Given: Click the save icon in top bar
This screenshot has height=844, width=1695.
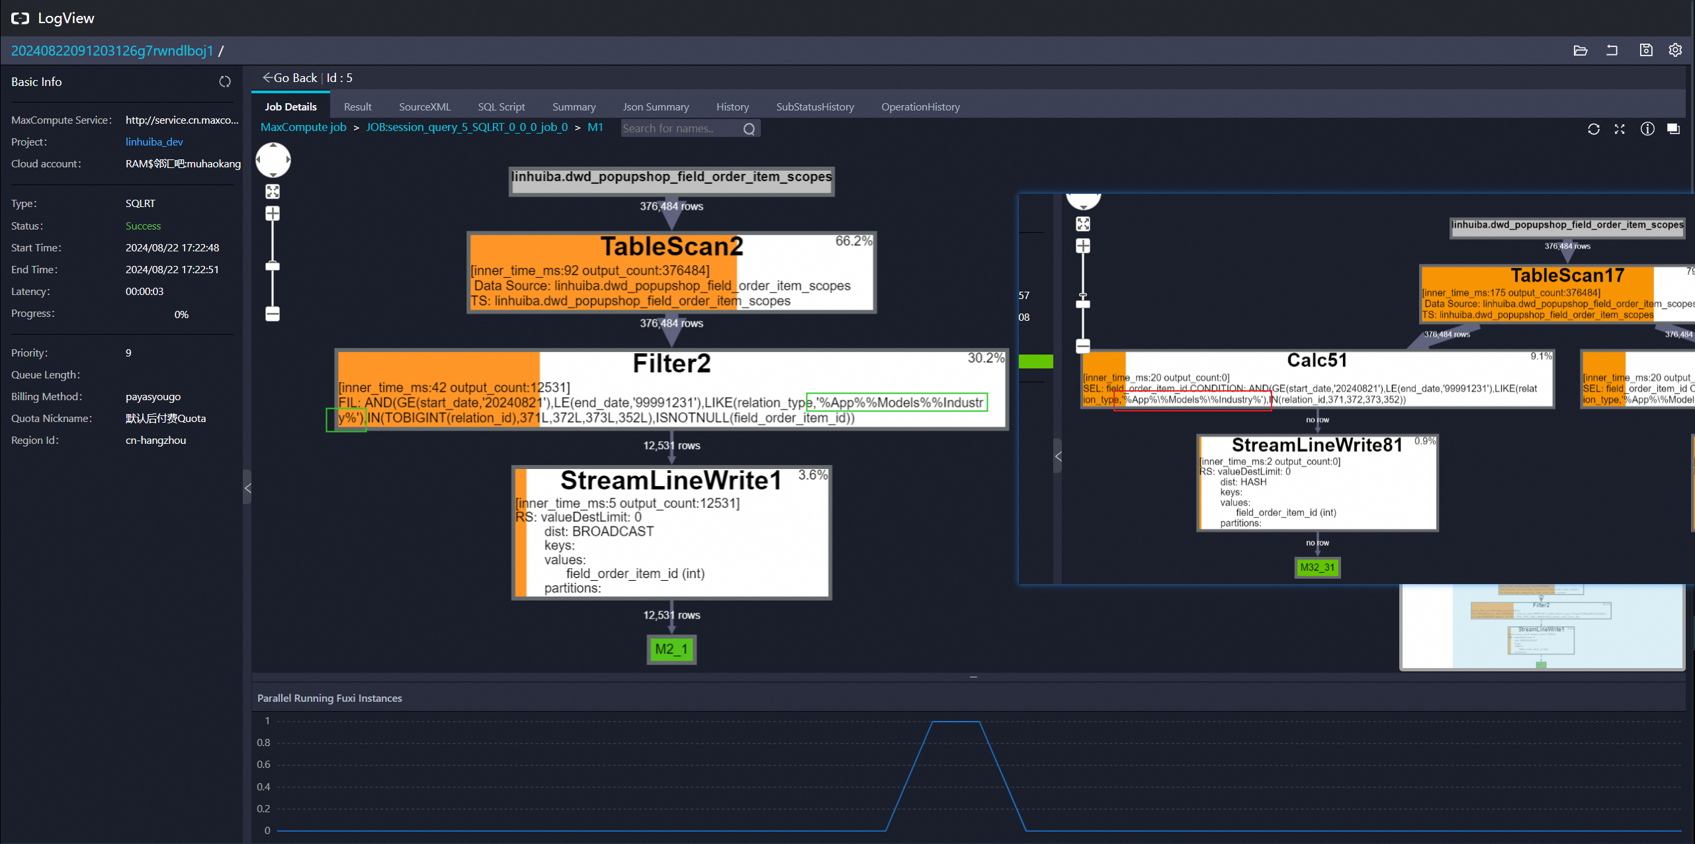Looking at the screenshot, I should (1646, 50).
